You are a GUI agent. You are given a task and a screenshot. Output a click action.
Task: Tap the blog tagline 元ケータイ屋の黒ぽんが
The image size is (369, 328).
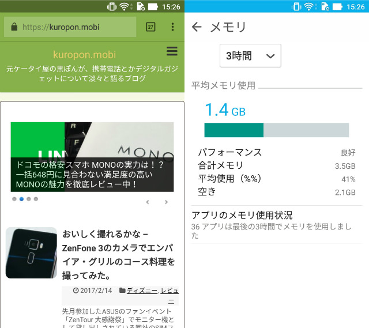(92, 73)
